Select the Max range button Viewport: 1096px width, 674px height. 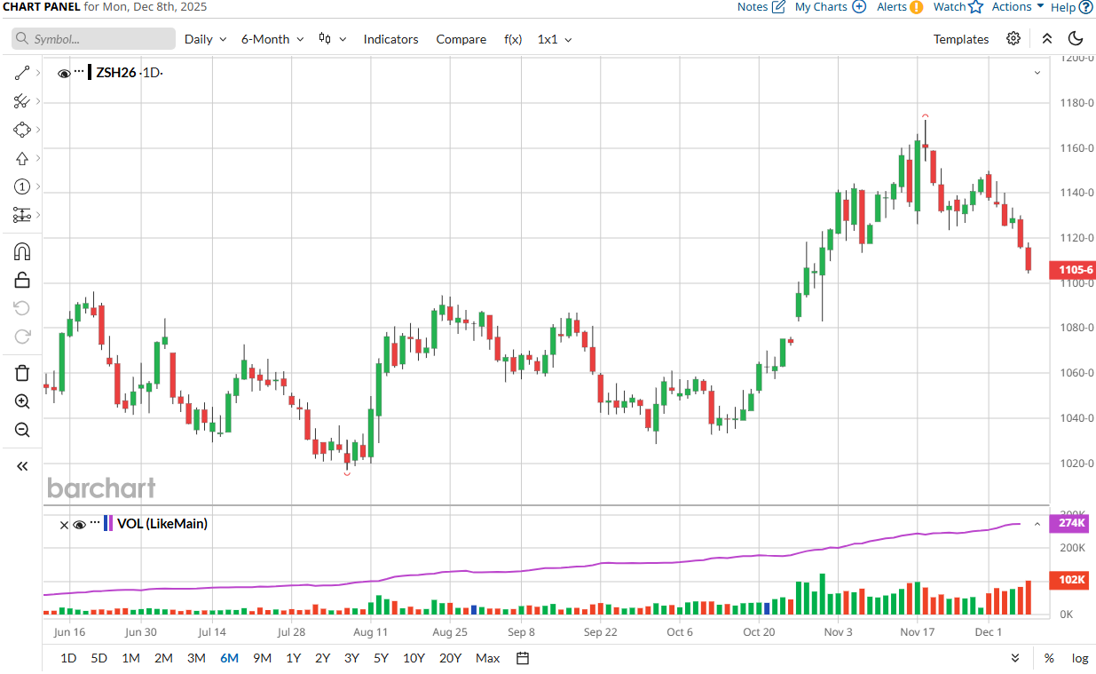487,658
